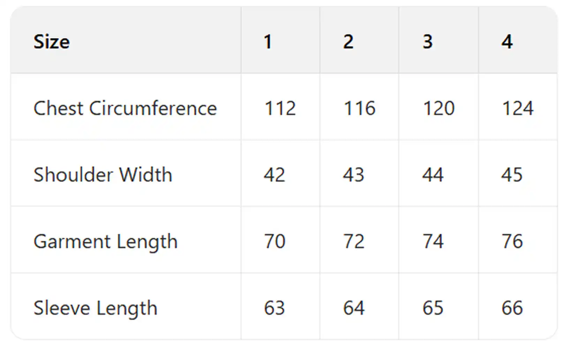This screenshot has width=567, height=348.
Task: Click the size 4 column header
Action: click(x=507, y=42)
